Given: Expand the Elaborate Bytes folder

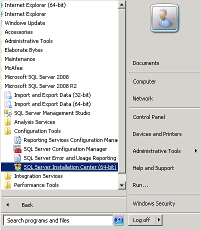Looking at the screenshot, I should point(23,50).
